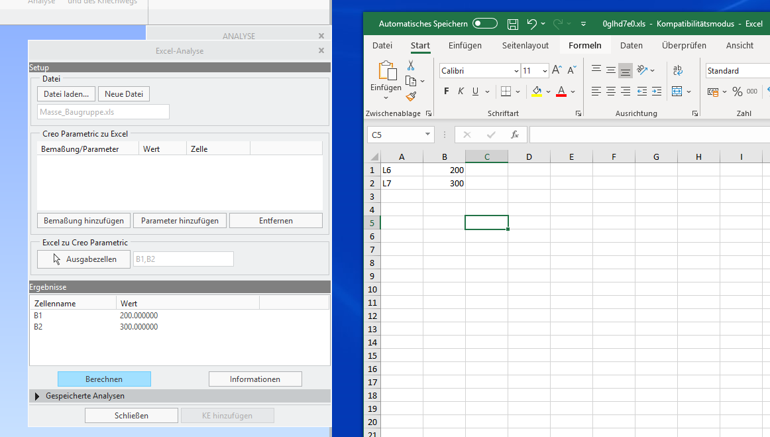The image size is (770, 437).
Task: Click the percent style icon
Action: (x=737, y=92)
